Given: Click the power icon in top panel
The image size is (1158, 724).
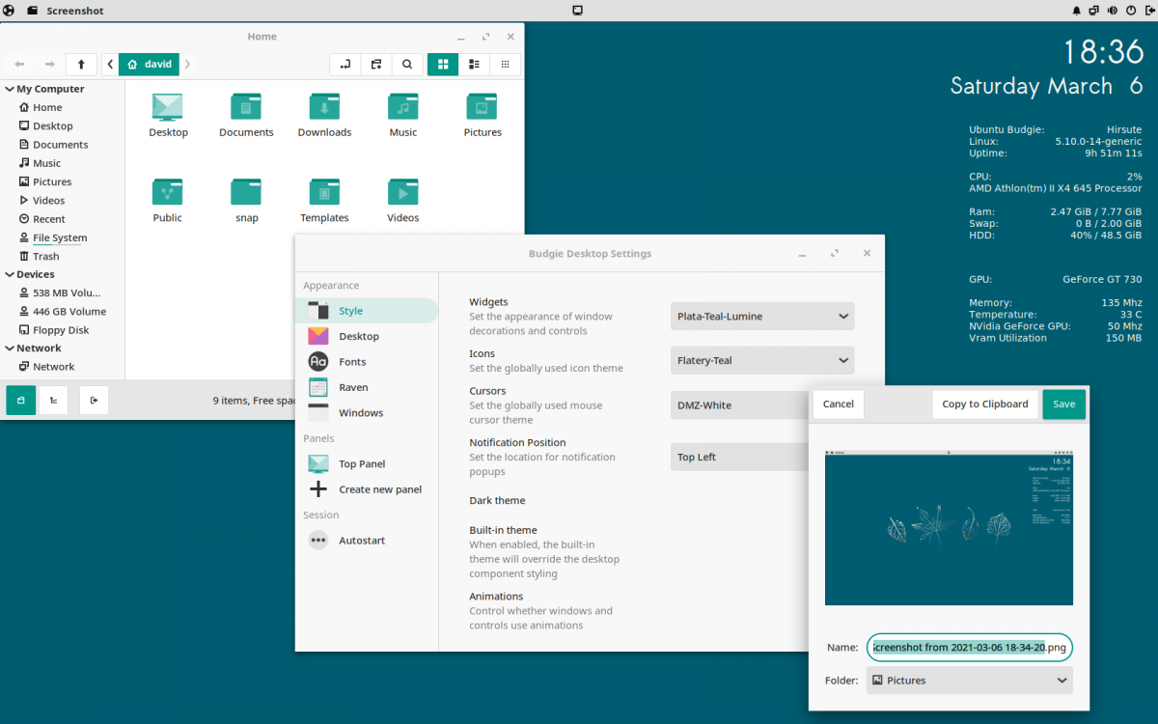Looking at the screenshot, I should pyautogui.click(x=1130, y=11).
